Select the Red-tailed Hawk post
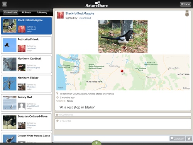This screenshot has height=145, width=193. pyautogui.click(x=26, y=45)
